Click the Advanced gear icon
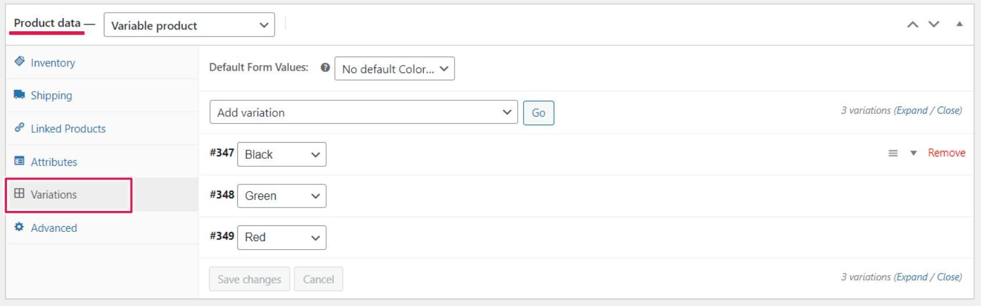Screen dimensions: 981x306 20,227
